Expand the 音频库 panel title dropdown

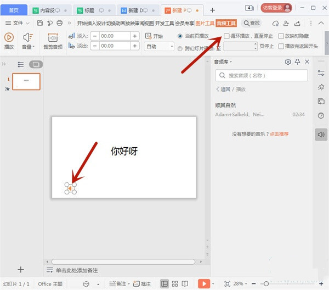[x=224, y=62]
